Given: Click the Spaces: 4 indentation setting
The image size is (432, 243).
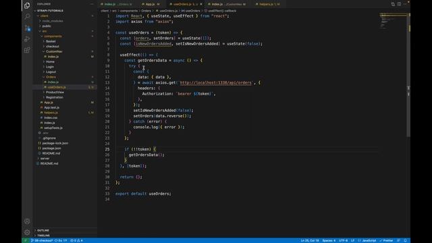Looking at the screenshot, I should [329, 240].
